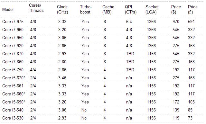
Task: Select the 6.4 QPI value
Action: pyautogui.click(x=129, y=22)
